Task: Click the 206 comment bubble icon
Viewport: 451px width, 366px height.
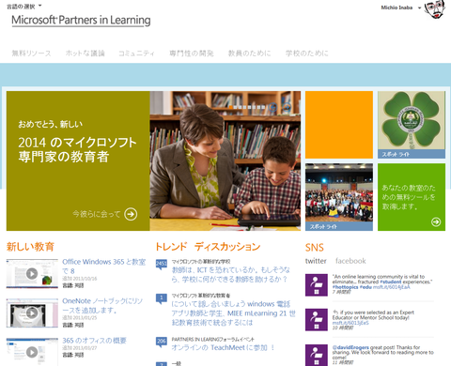Action: pyautogui.click(x=162, y=342)
